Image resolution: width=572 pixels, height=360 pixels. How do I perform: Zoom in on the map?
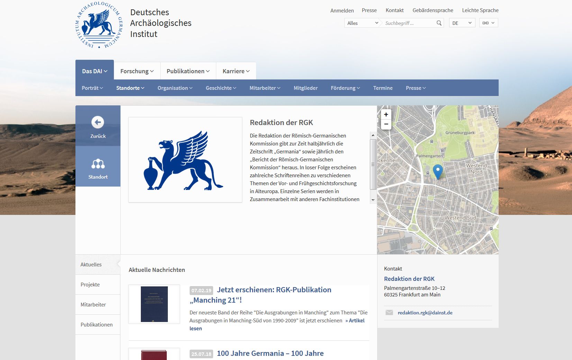pyautogui.click(x=386, y=114)
